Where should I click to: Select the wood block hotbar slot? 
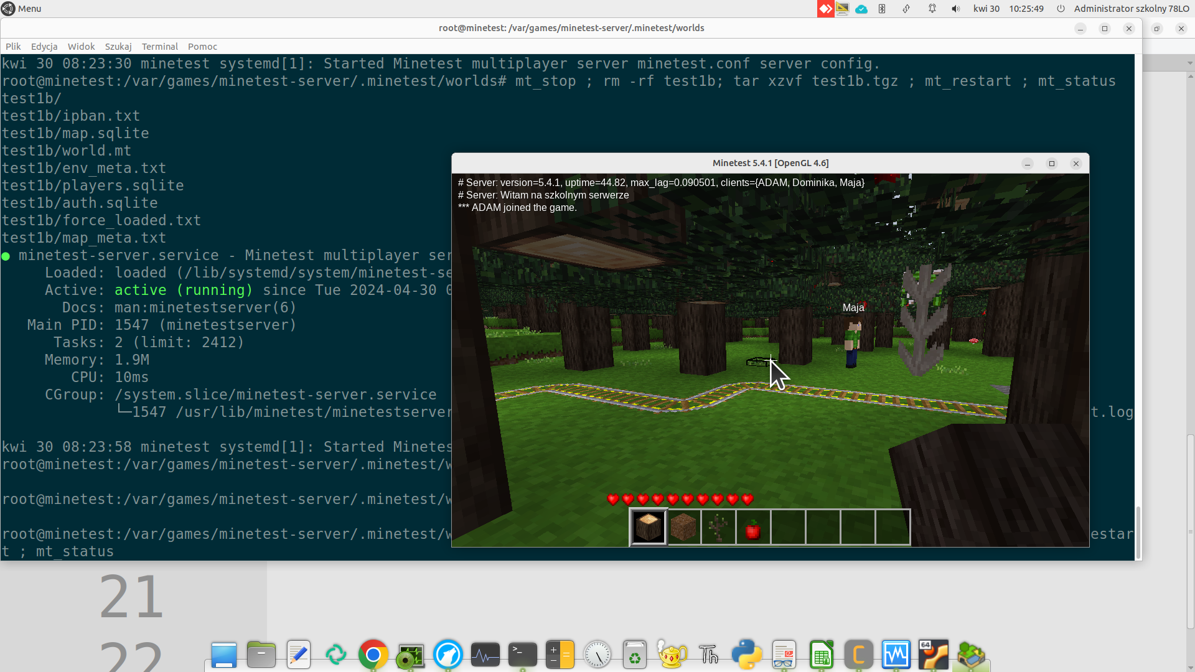(649, 527)
